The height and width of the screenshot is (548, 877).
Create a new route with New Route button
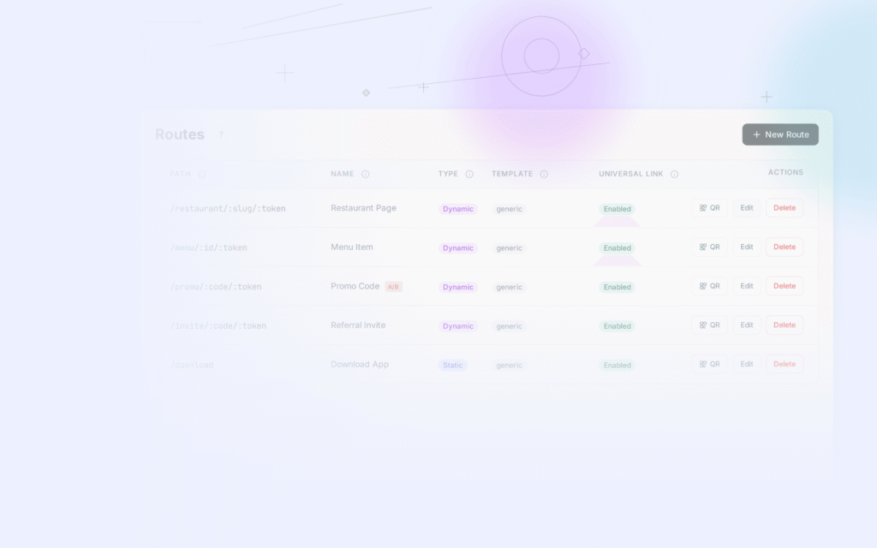(780, 134)
